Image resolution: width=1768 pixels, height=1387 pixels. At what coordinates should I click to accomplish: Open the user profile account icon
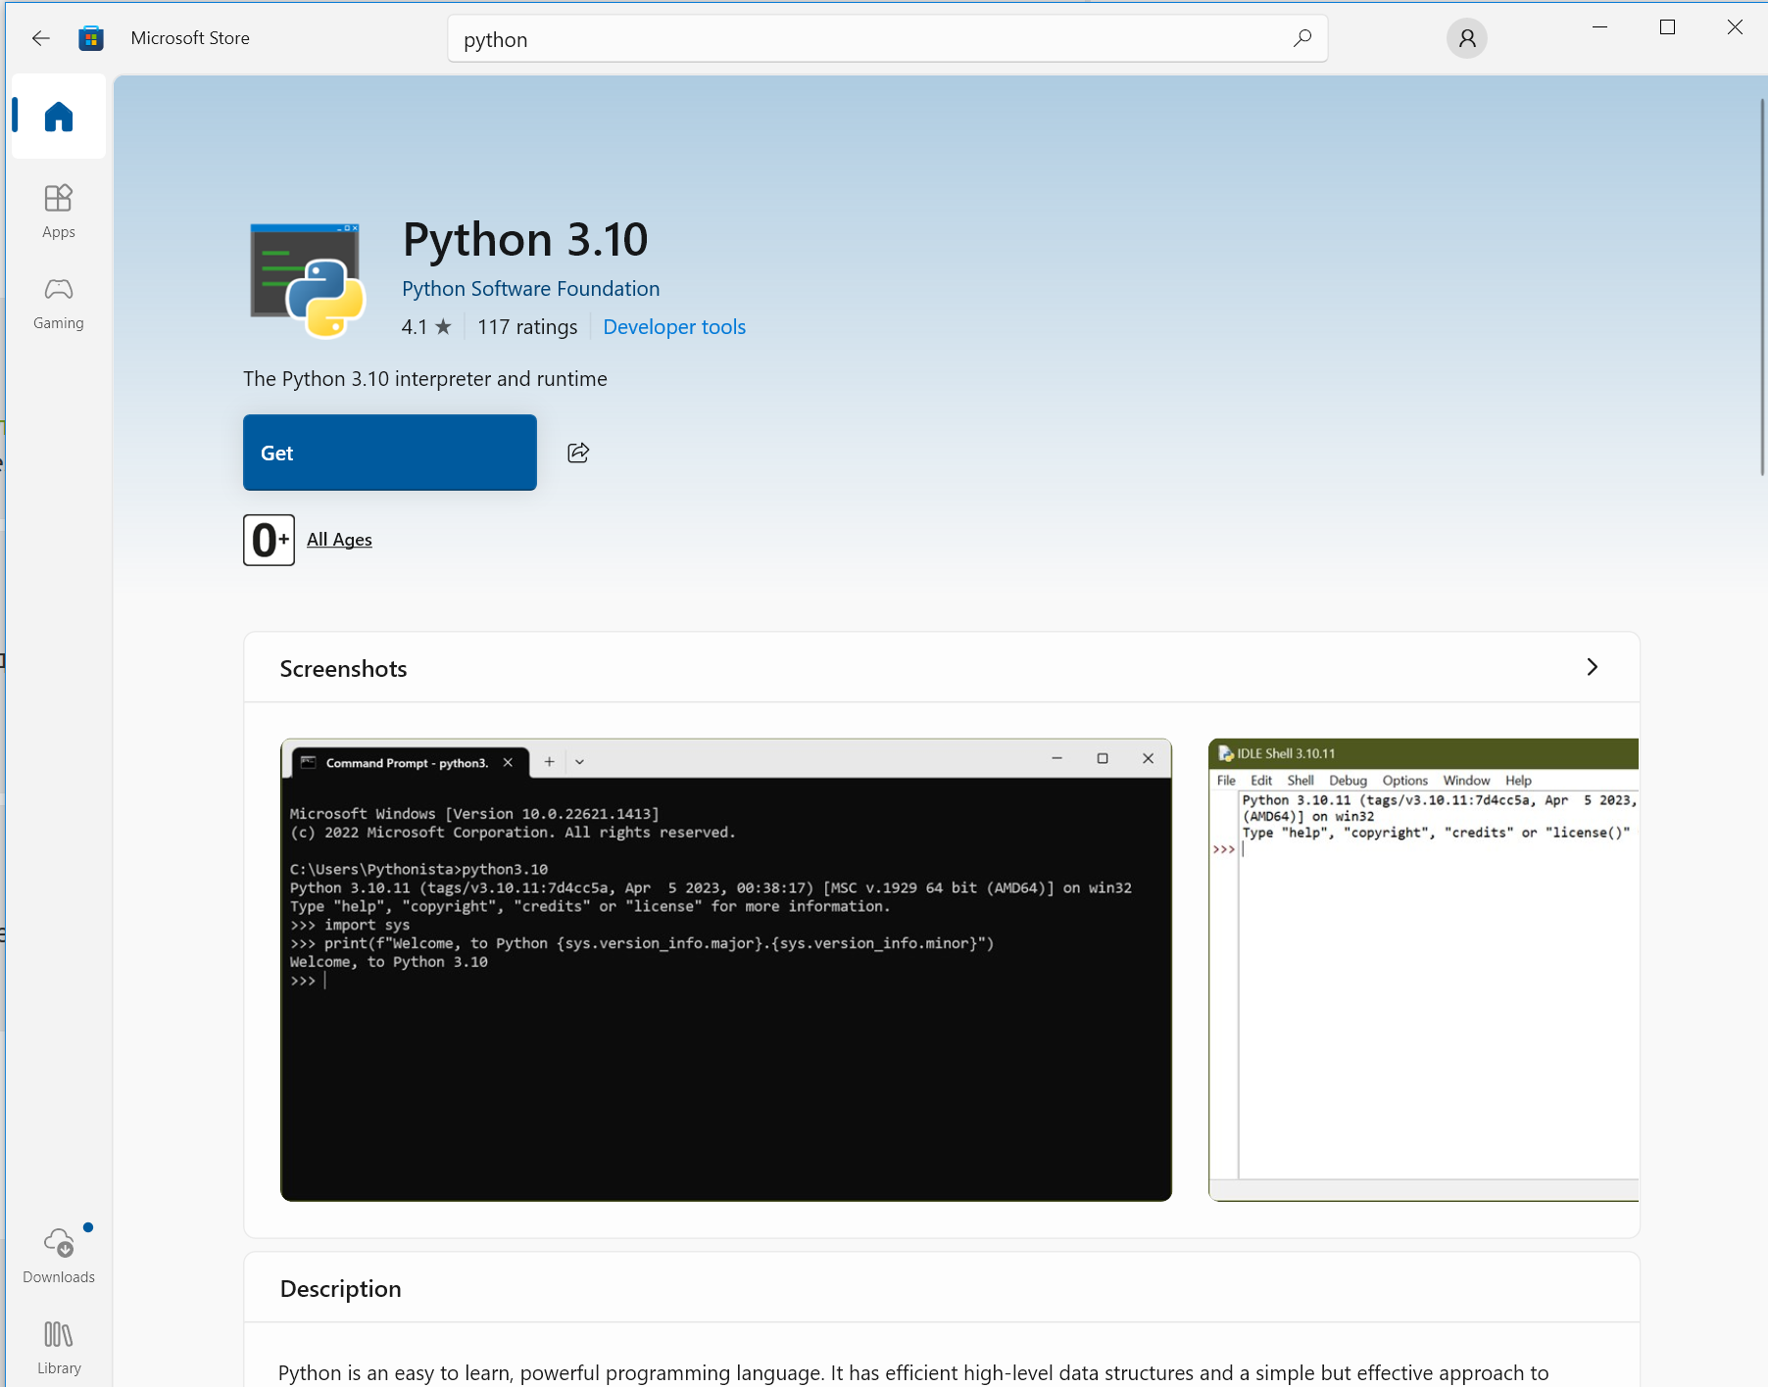(x=1466, y=38)
